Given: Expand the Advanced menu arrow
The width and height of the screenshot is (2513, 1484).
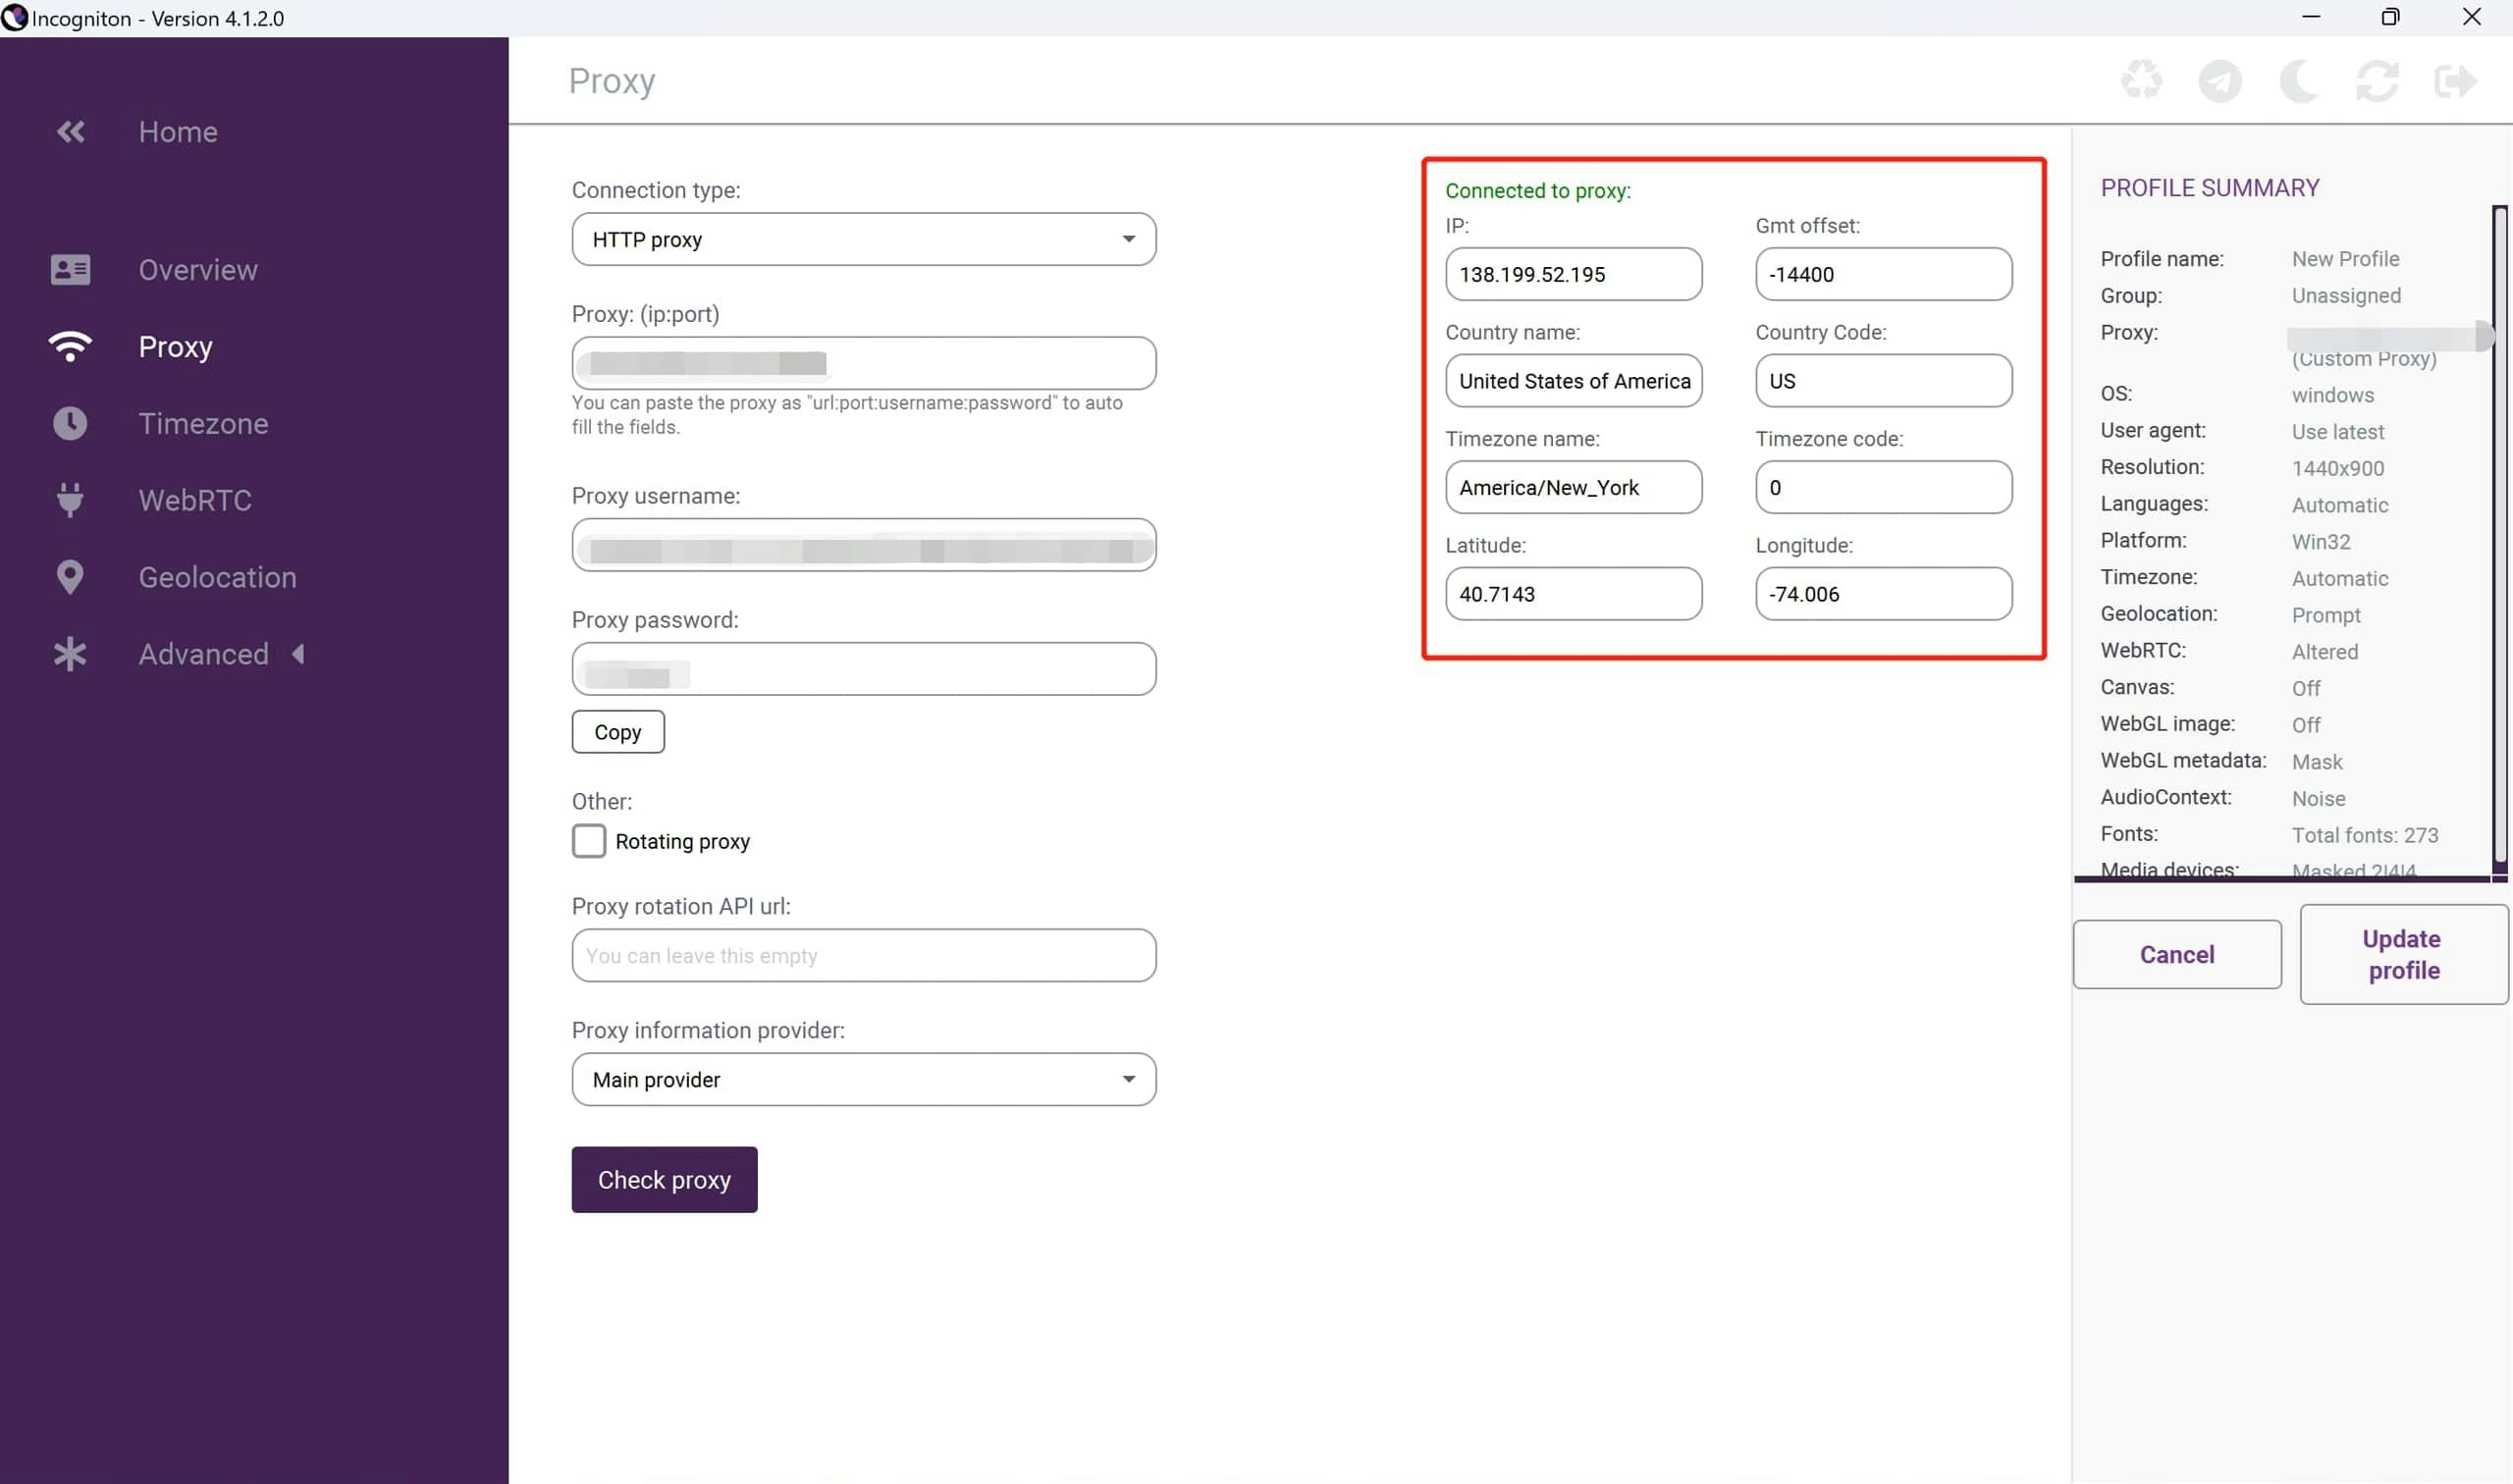Looking at the screenshot, I should [298, 654].
